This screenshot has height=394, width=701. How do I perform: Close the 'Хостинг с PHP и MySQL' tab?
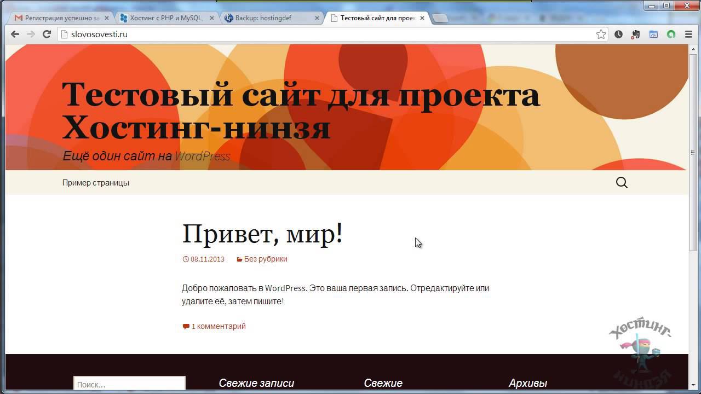[x=212, y=18]
